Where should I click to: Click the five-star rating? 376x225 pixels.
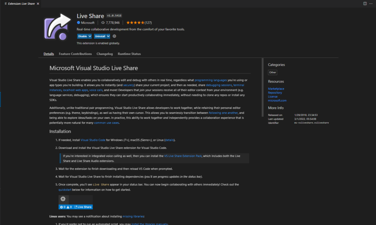pyautogui.click(x=135, y=23)
